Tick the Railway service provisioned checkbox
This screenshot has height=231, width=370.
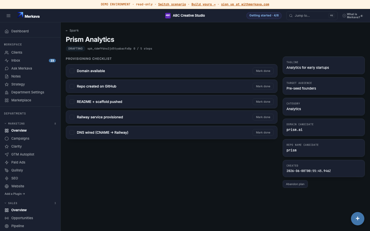[72, 117]
